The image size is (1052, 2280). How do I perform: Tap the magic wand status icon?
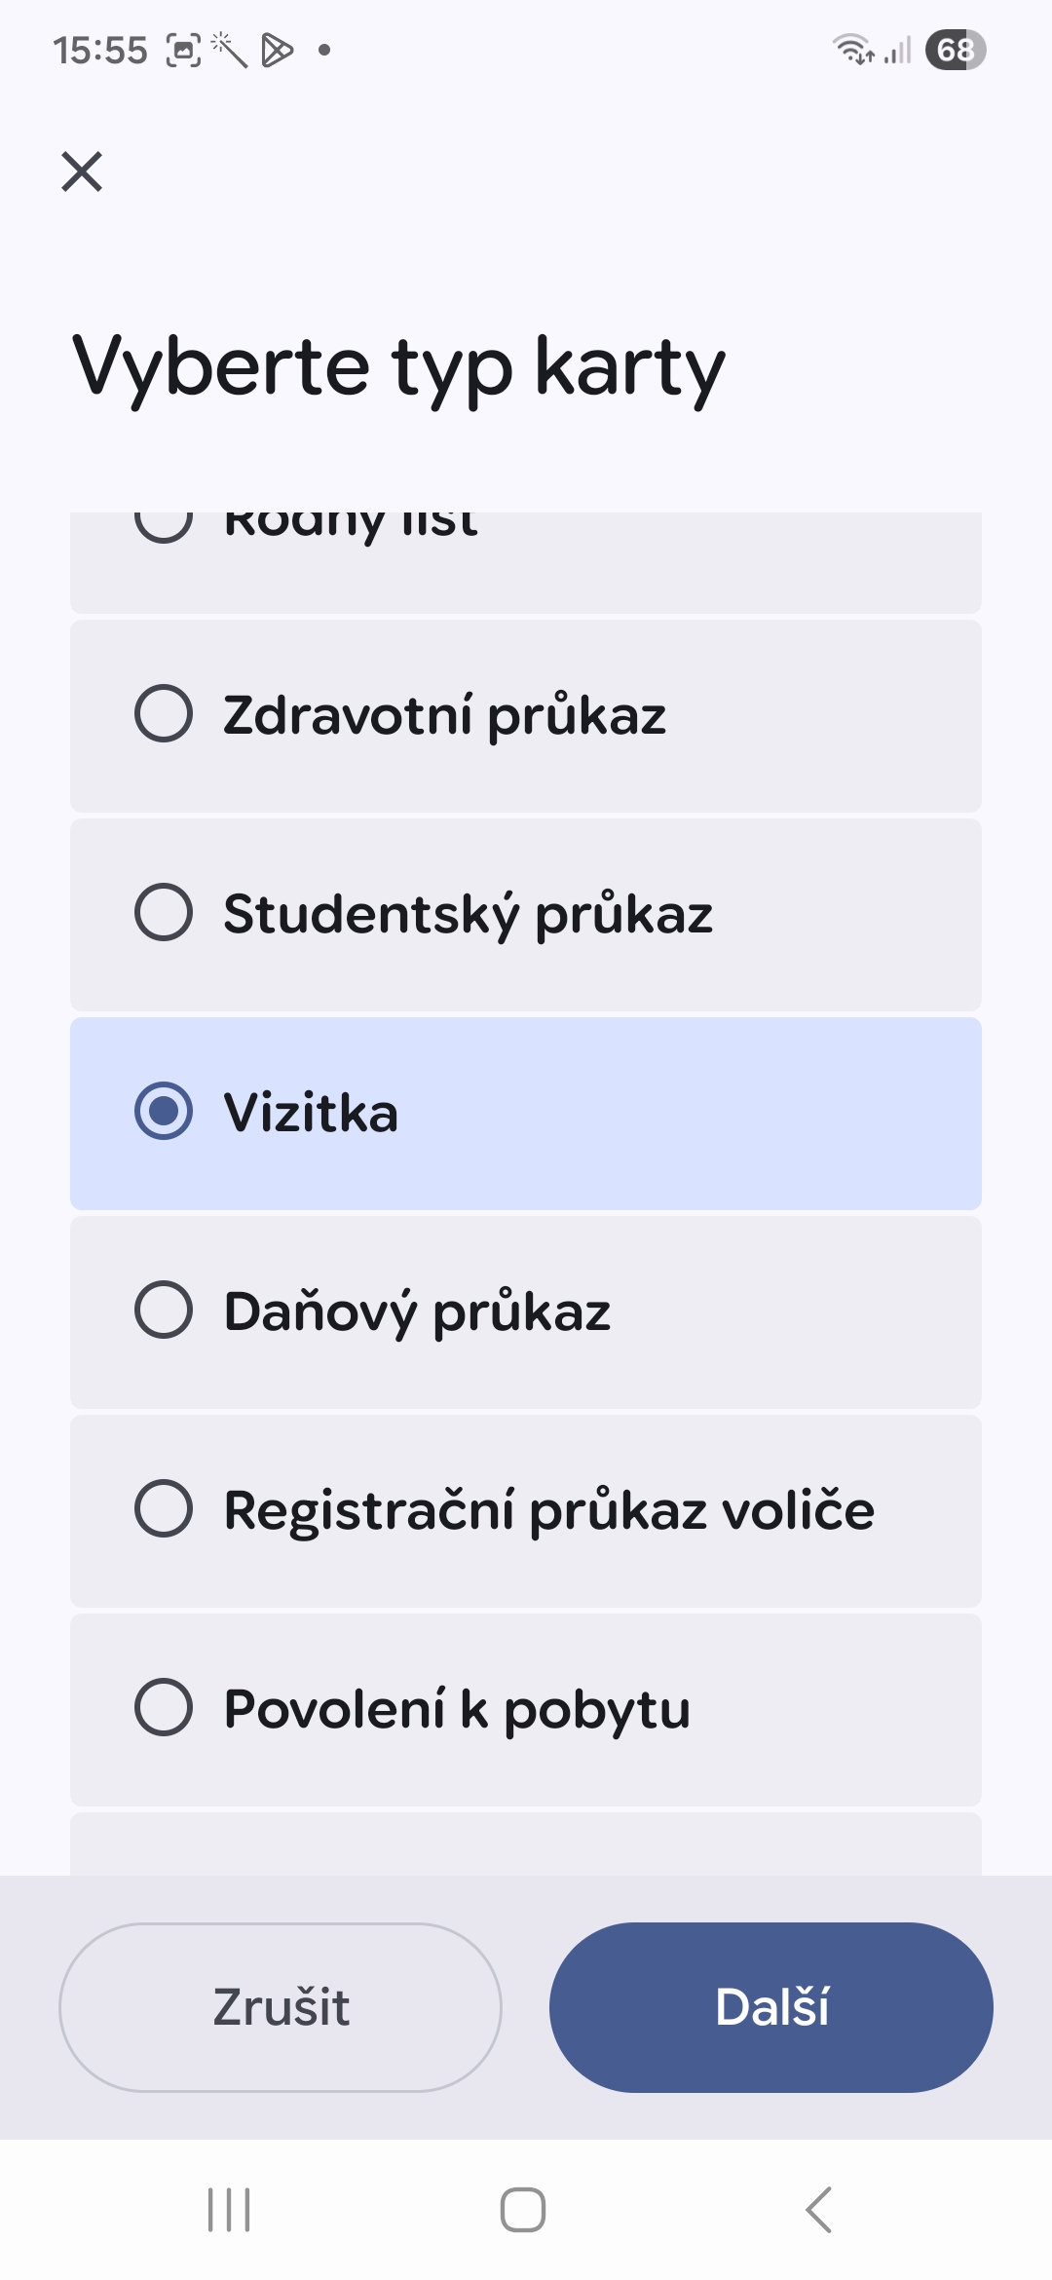230,50
